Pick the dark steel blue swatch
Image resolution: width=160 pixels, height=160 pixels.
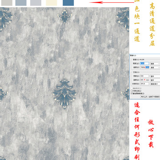coord(68,3)
